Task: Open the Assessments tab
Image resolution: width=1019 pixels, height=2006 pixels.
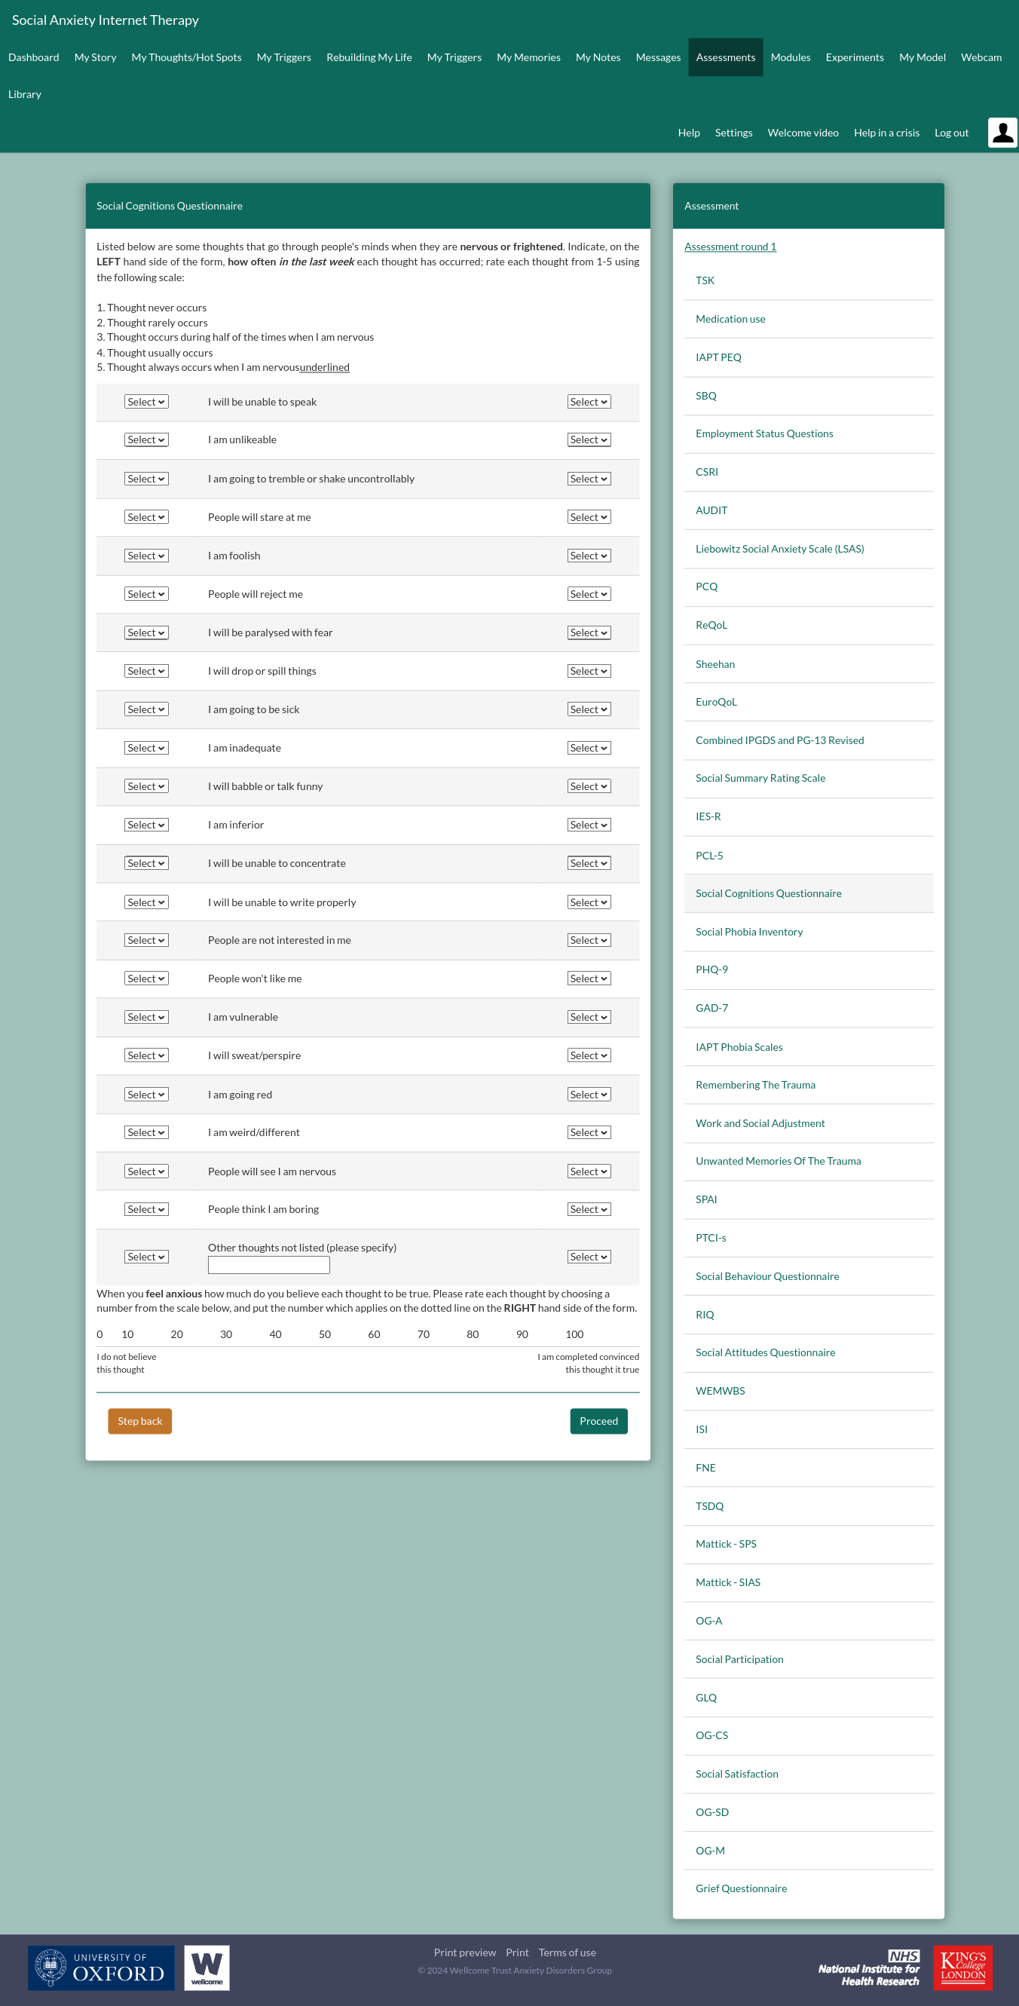Action: click(725, 57)
